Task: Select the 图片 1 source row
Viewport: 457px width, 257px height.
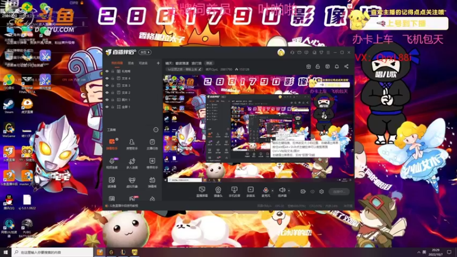Action: (x=133, y=99)
